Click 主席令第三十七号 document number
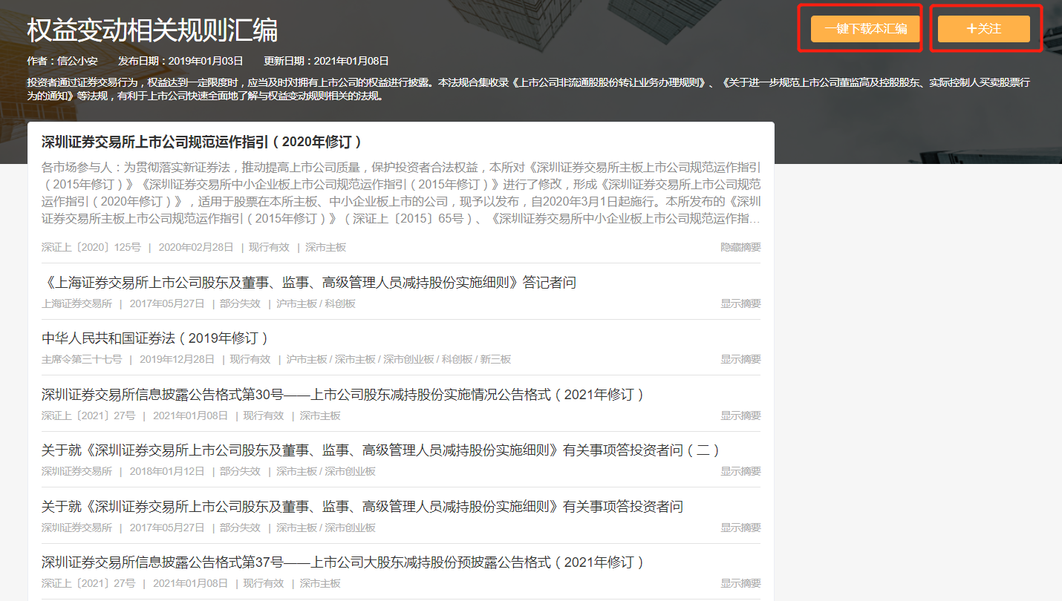Viewport: 1062px width, 601px height. pos(82,359)
